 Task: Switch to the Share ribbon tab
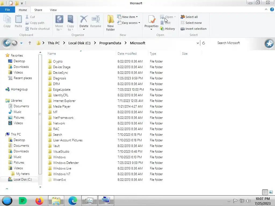(x=38, y=10)
